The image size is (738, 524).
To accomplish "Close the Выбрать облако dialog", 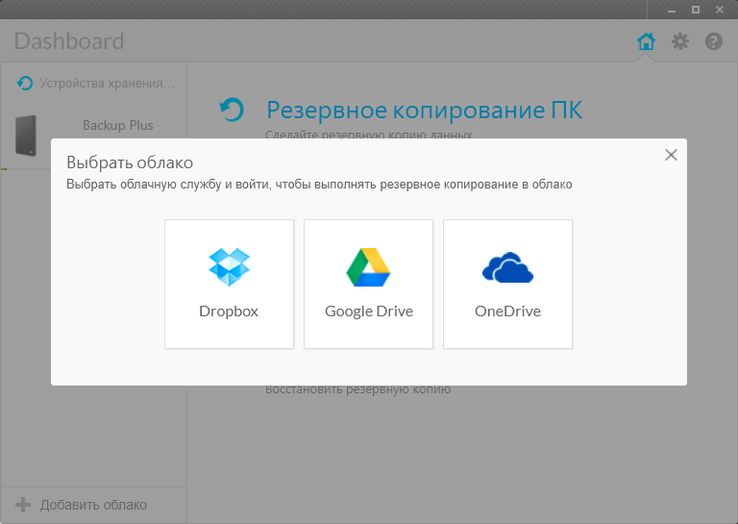I will pyautogui.click(x=671, y=155).
